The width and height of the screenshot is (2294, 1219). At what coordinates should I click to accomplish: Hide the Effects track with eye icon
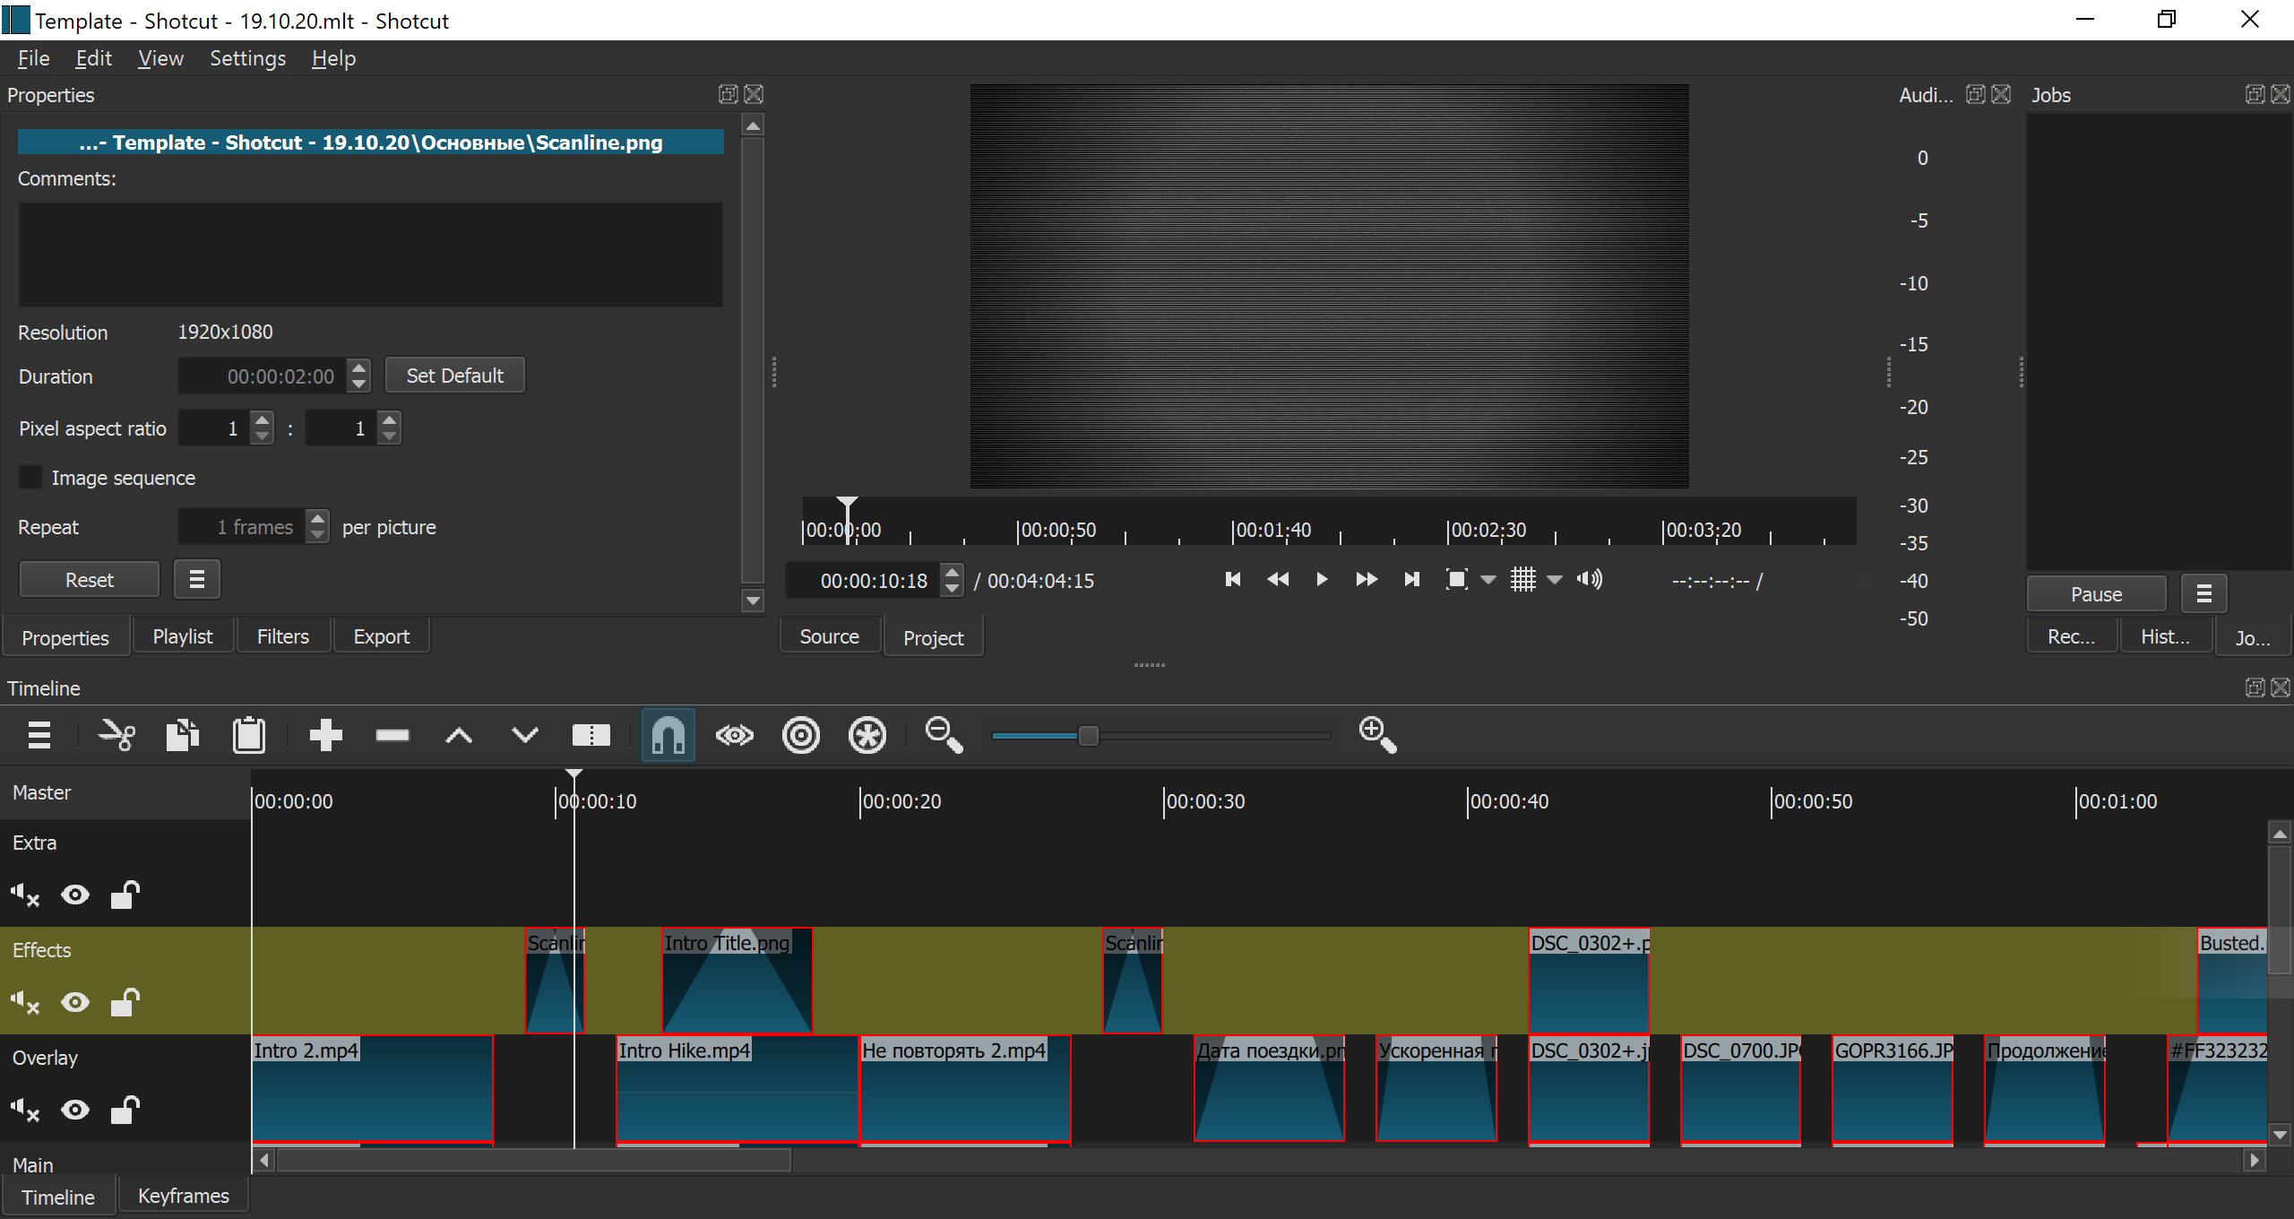[75, 1002]
